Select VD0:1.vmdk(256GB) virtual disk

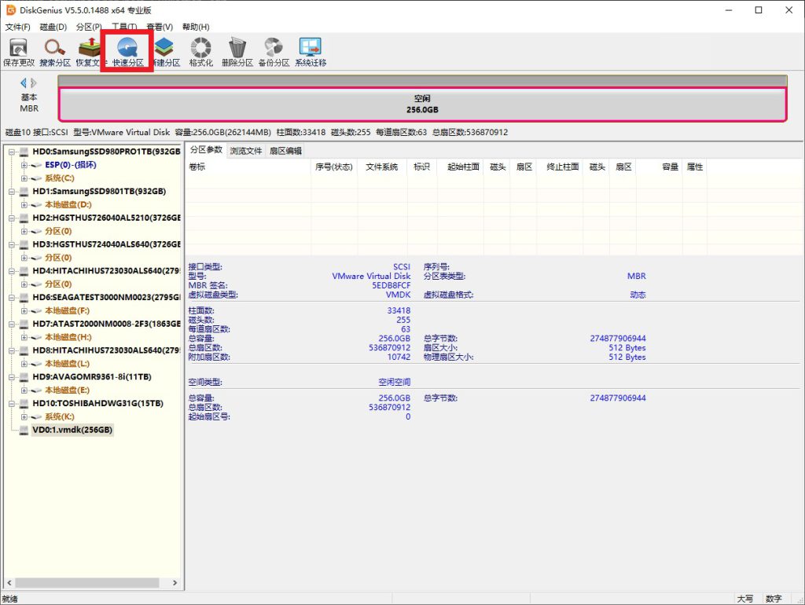click(x=72, y=430)
